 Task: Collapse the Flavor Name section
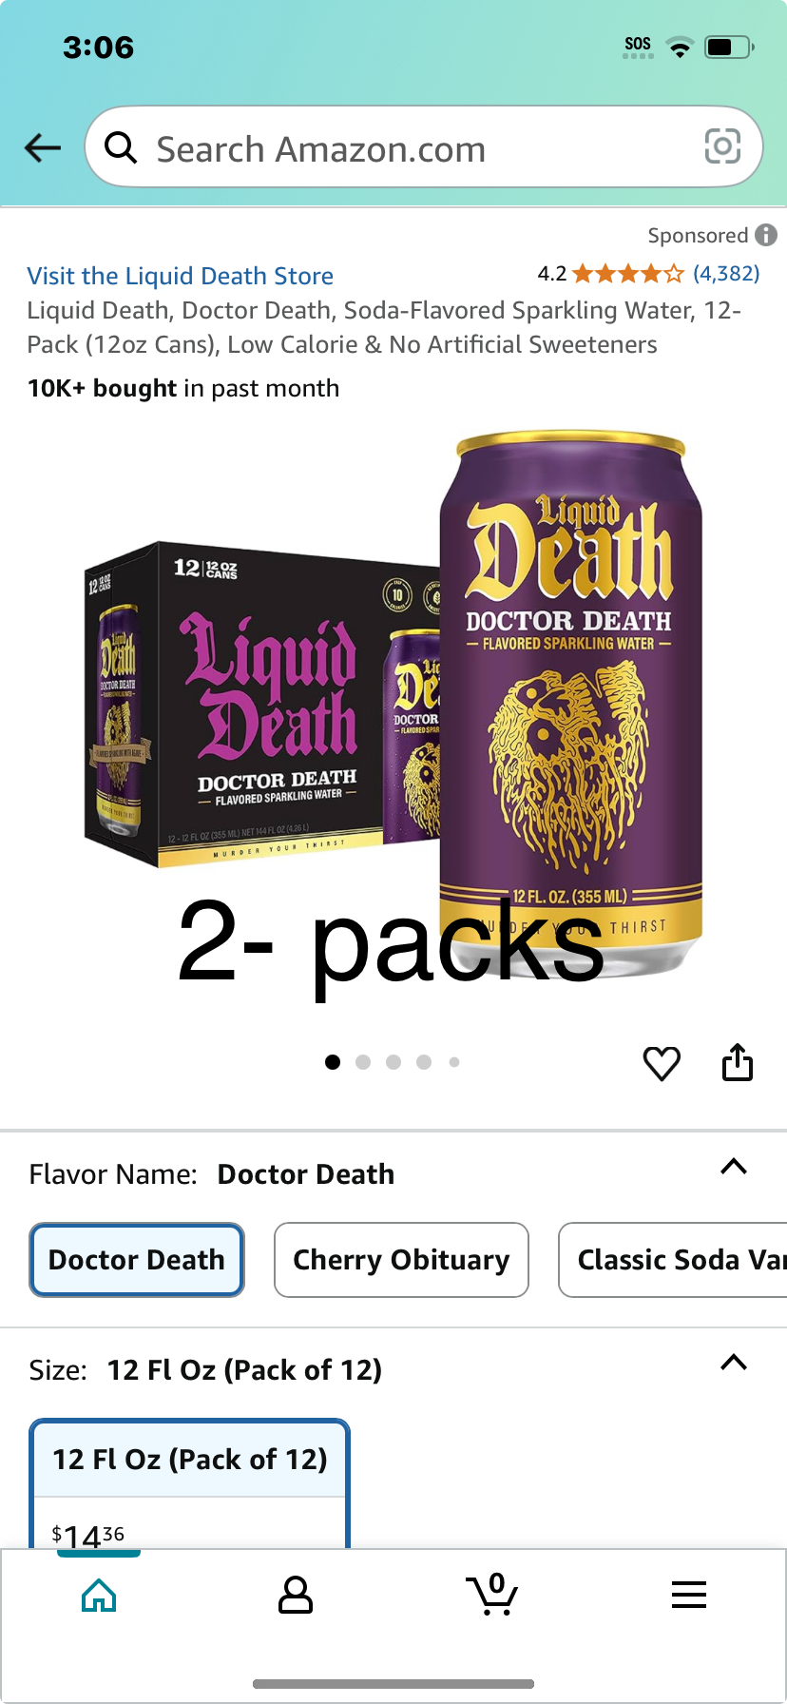click(734, 1167)
